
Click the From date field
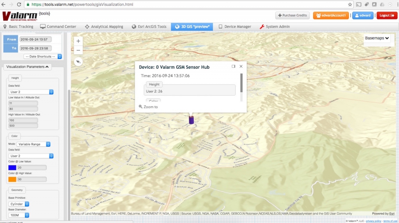(x=35, y=39)
